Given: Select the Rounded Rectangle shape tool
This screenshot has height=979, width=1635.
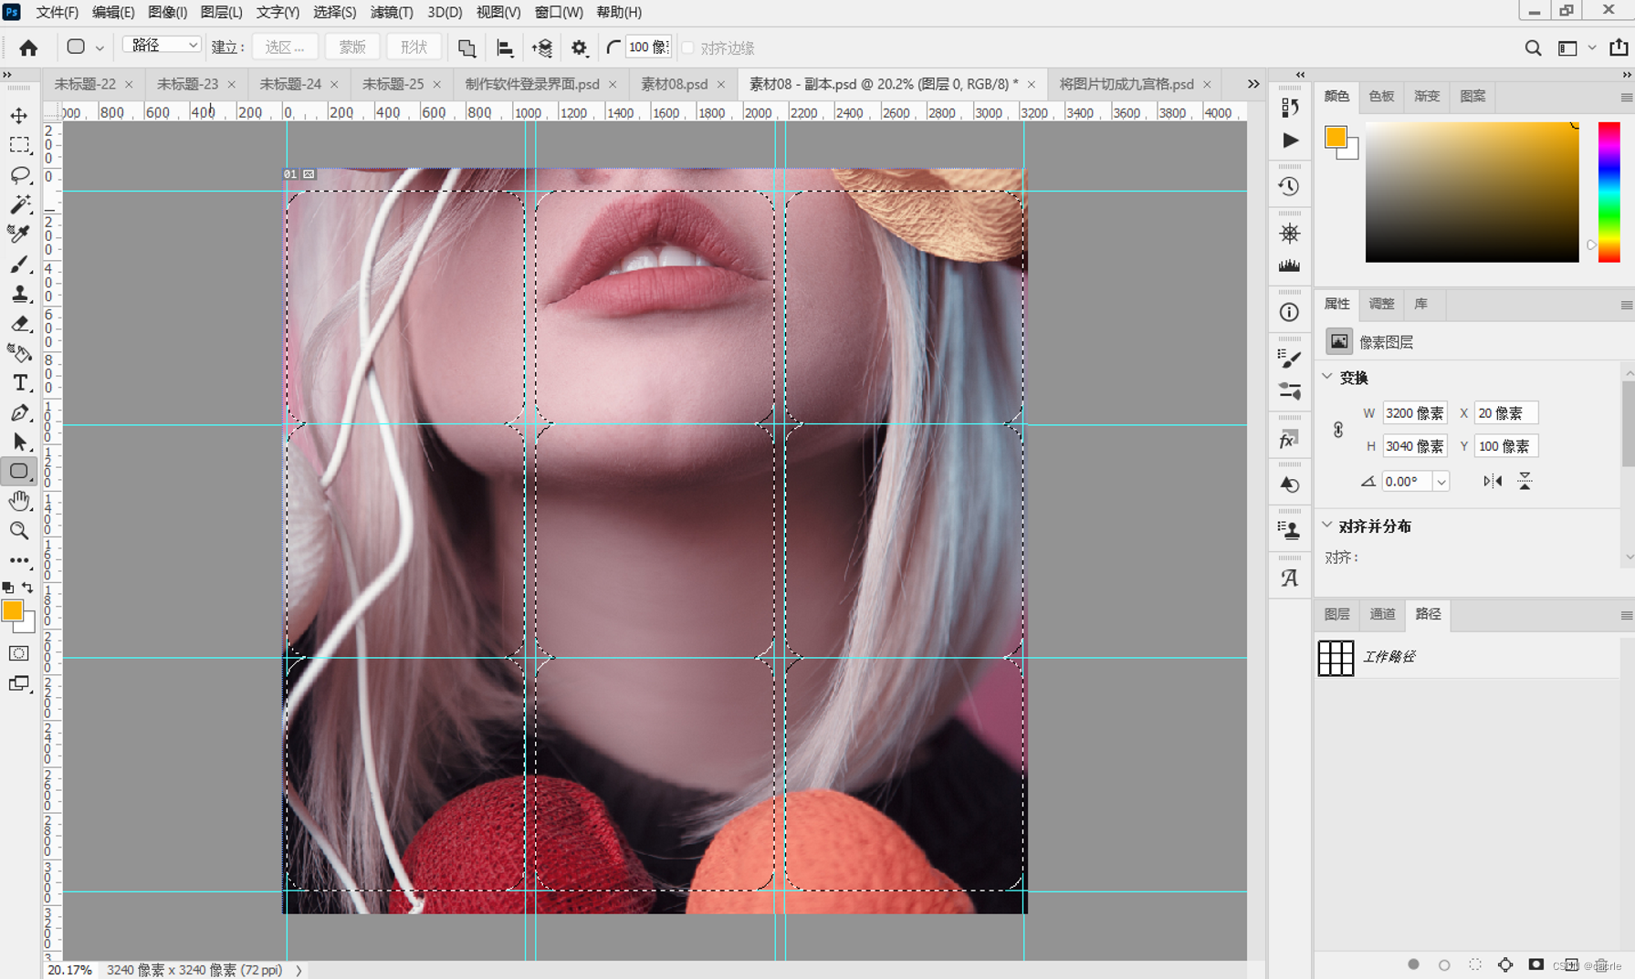Looking at the screenshot, I should pos(19,472).
